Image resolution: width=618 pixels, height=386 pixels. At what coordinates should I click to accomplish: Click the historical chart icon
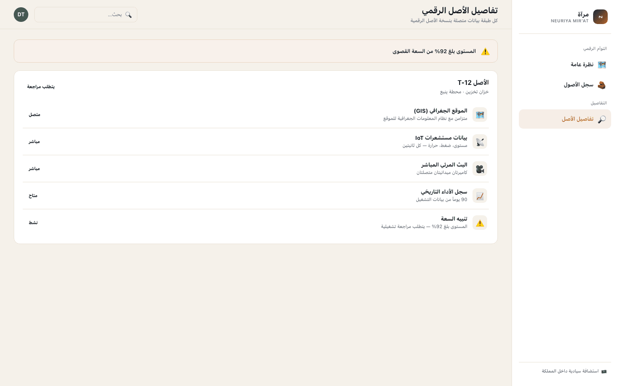pyautogui.click(x=480, y=196)
